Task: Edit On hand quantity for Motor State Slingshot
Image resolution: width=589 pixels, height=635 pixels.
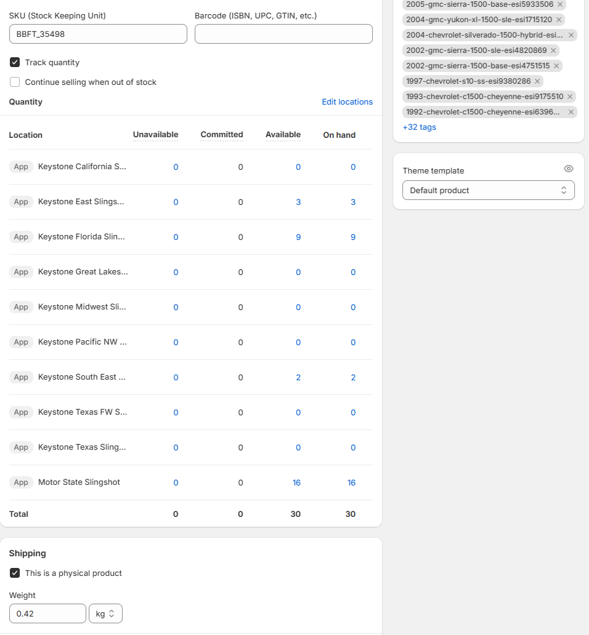Action: tap(351, 483)
